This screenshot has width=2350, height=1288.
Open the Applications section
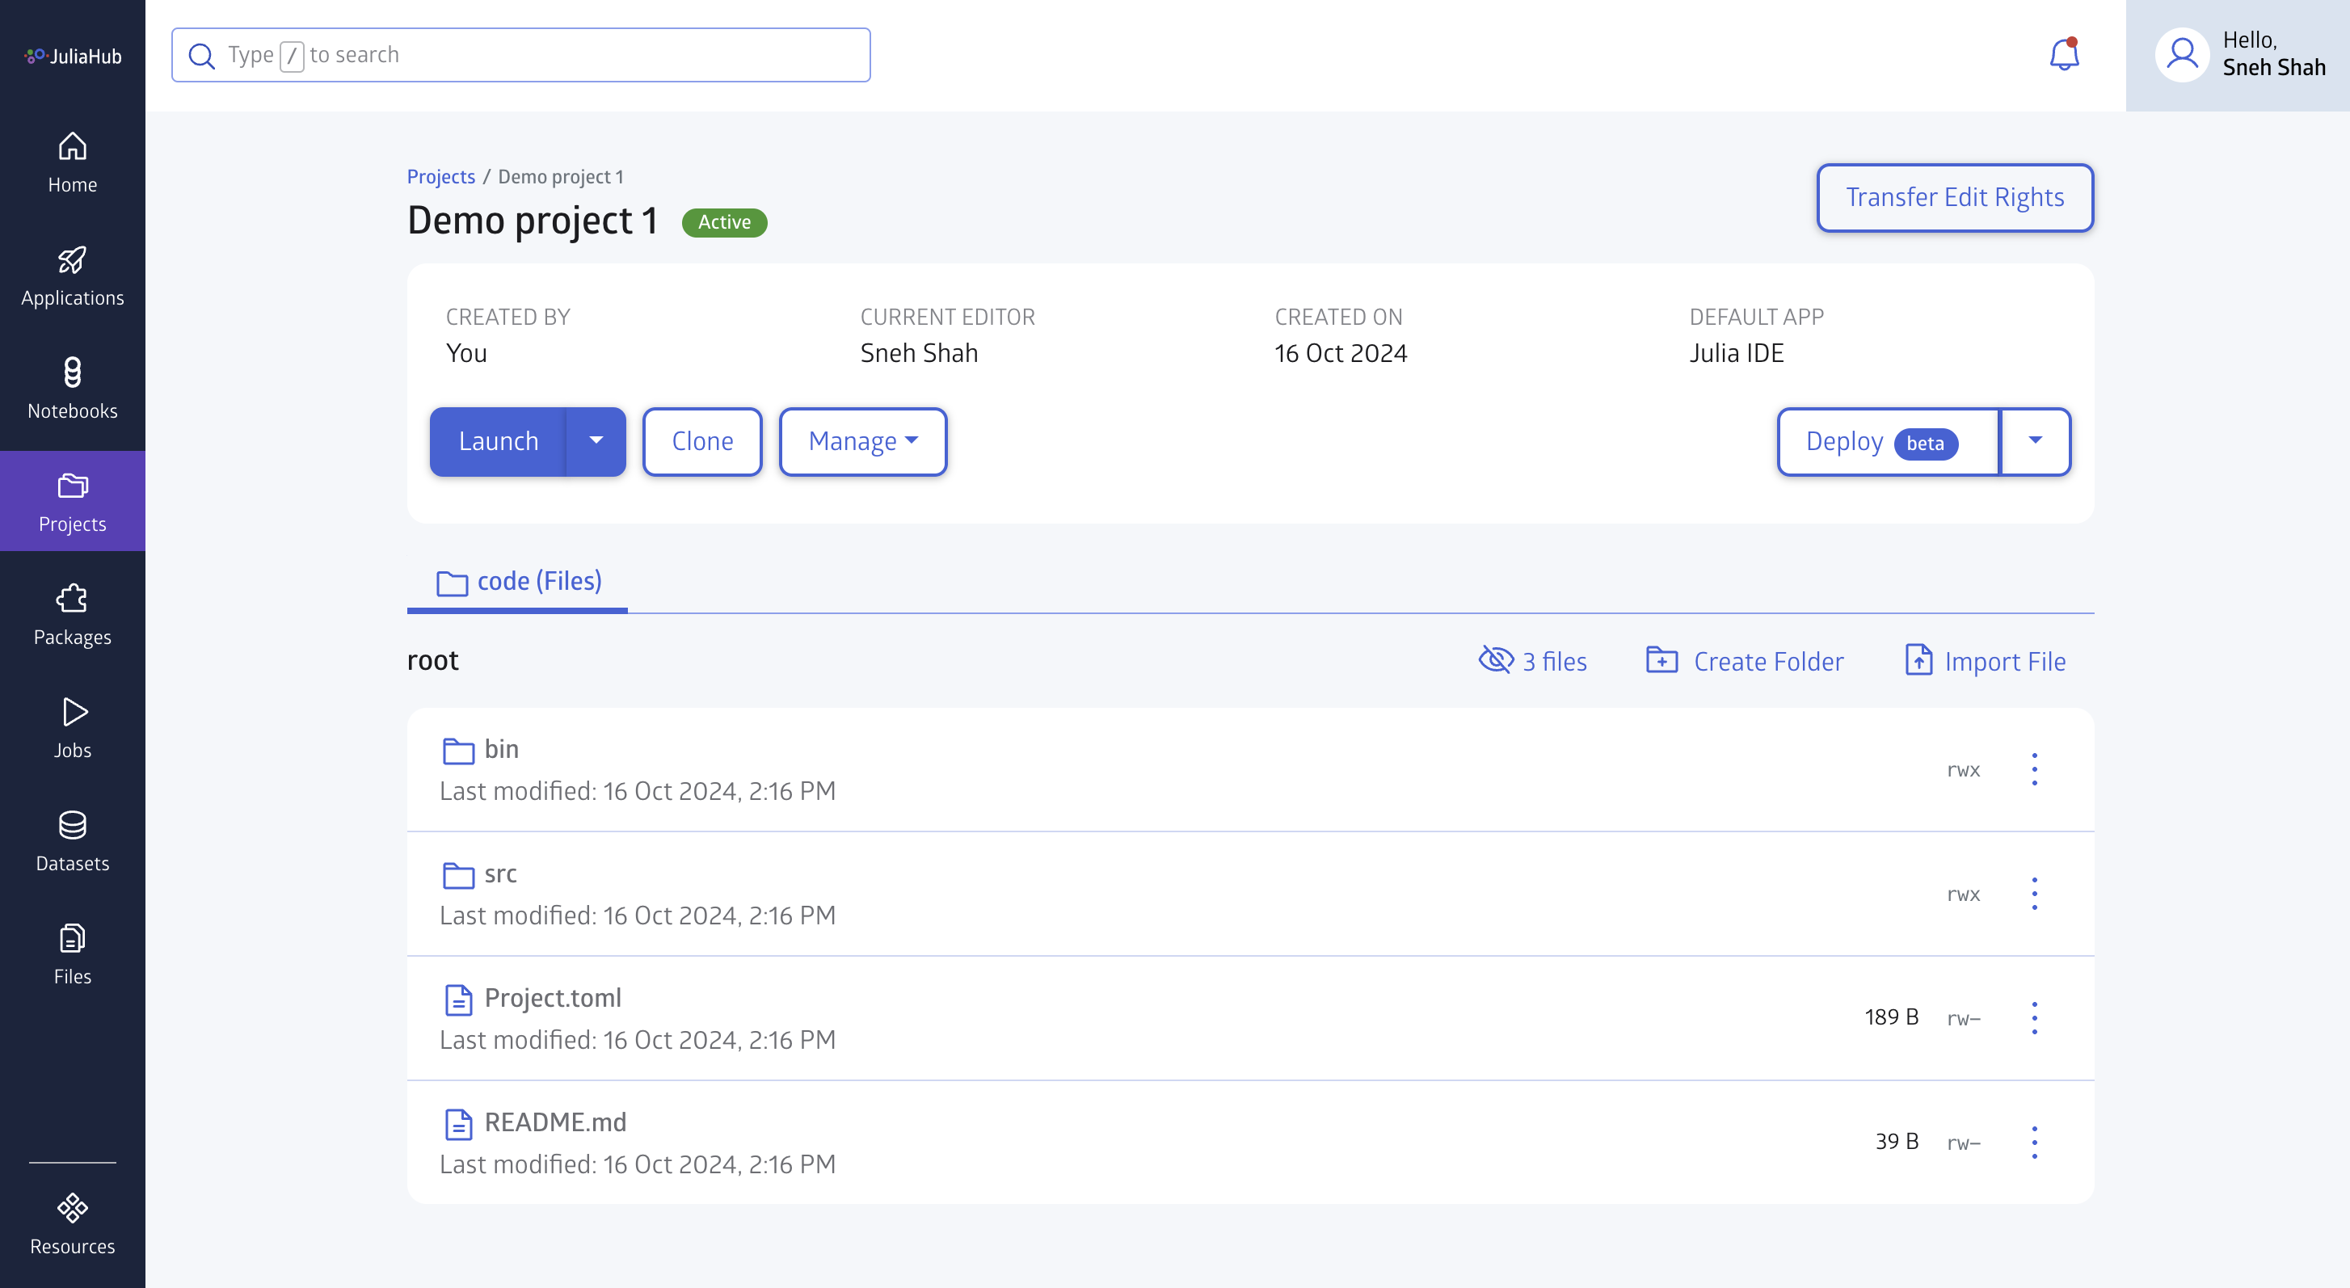pyautogui.click(x=71, y=275)
